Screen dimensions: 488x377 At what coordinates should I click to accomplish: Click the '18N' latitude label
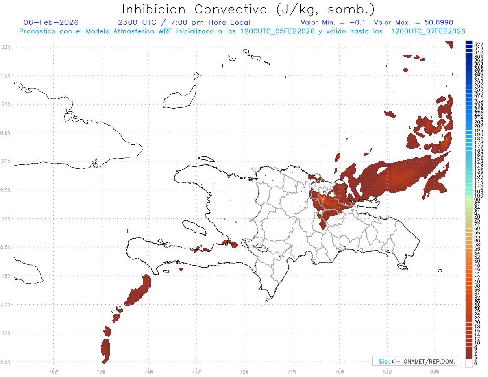(6, 276)
